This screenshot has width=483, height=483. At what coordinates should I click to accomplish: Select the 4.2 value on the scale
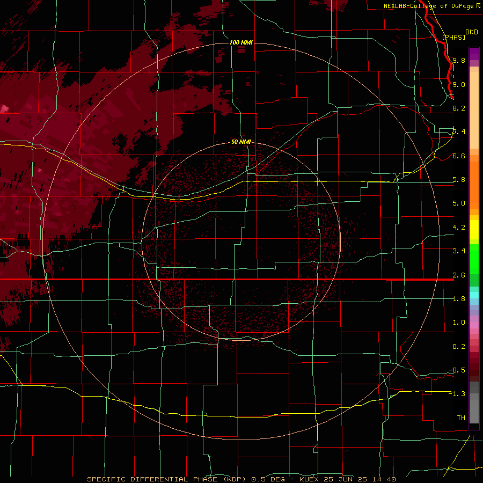click(459, 228)
